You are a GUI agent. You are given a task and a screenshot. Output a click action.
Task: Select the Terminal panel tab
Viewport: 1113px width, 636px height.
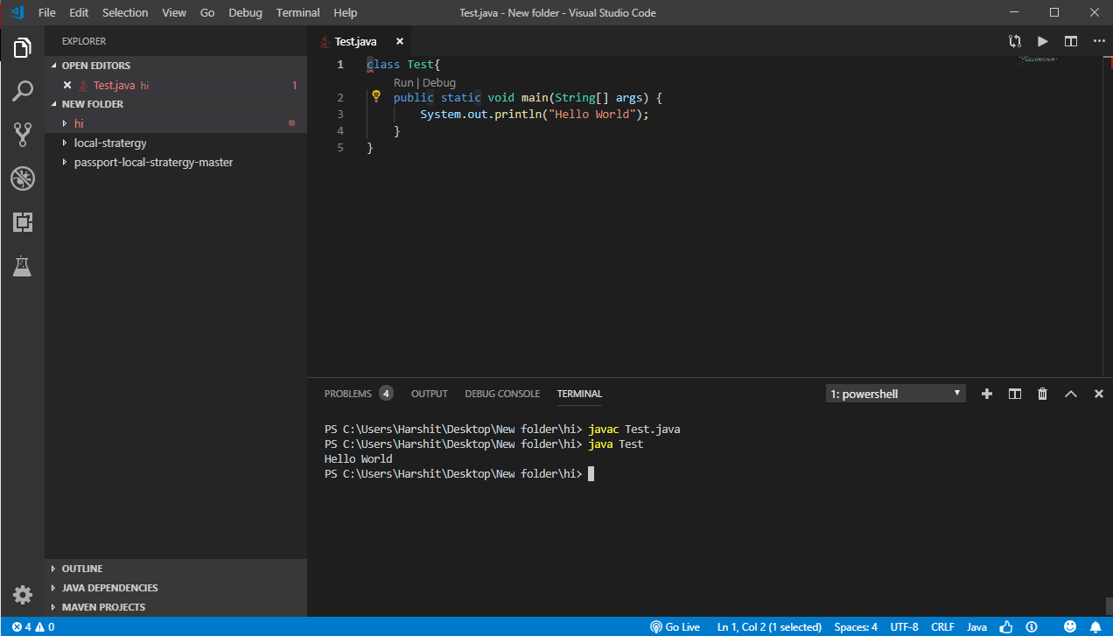pyautogui.click(x=579, y=394)
